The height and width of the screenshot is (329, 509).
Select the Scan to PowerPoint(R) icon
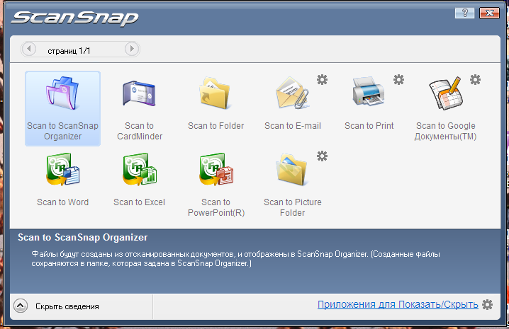pyautogui.click(x=216, y=169)
